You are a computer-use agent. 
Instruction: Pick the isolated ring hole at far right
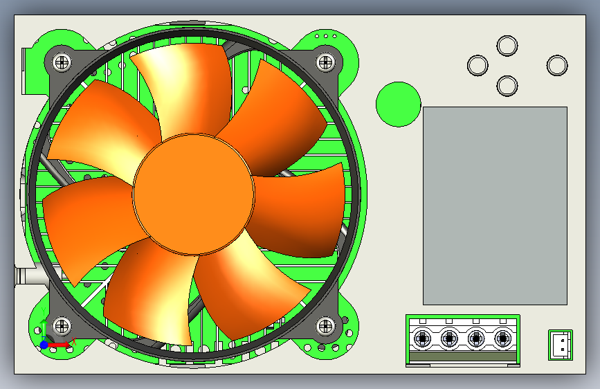(x=557, y=66)
